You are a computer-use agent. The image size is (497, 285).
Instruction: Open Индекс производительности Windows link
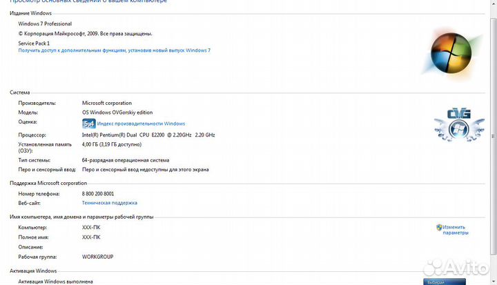pos(136,124)
